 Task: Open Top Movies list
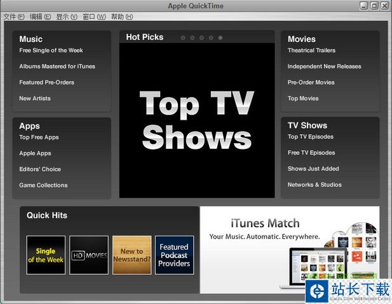coord(303,98)
